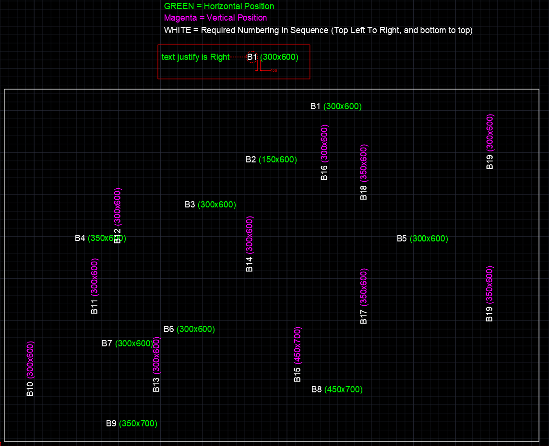Screen dimensions: 549x446
Task: Pick the green (150x600) size text
Action: 278,160
